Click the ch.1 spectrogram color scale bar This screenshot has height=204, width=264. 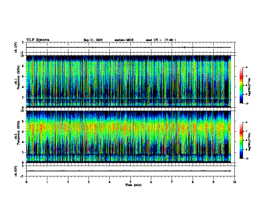pyautogui.click(x=241, y=85)
